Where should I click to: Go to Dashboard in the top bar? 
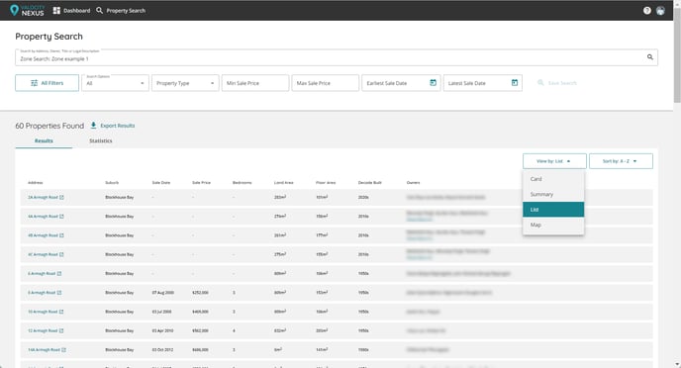(x=71, y=11)
